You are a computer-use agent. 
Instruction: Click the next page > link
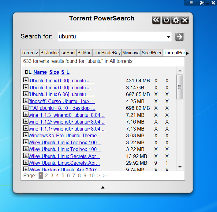pyautogui.click(x=99, y=176)
